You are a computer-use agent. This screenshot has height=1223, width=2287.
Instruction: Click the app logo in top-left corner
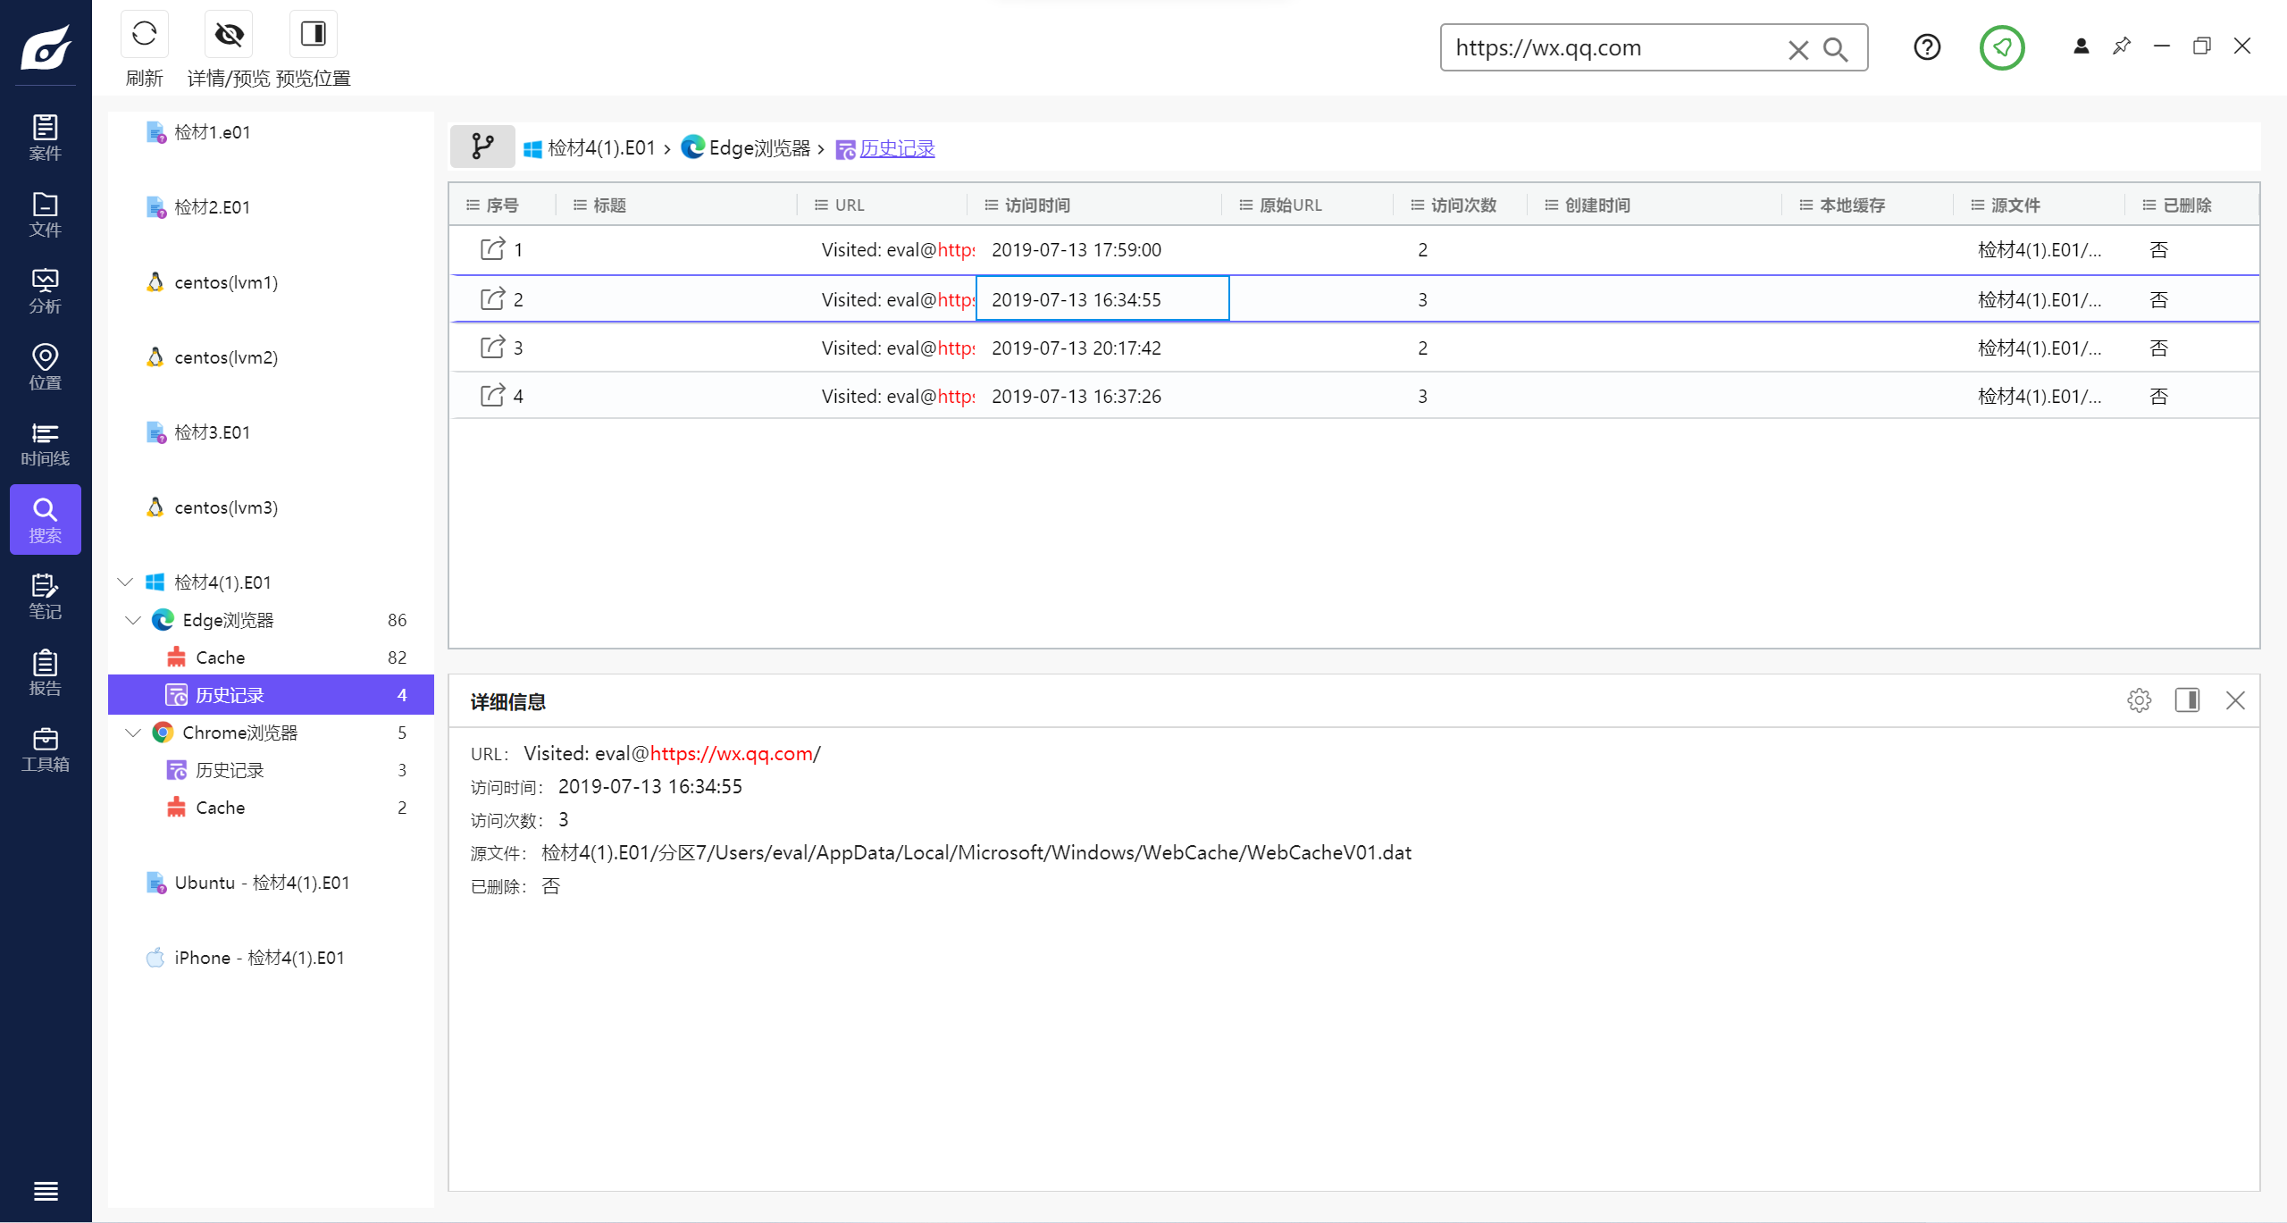(x=46, y=46)
